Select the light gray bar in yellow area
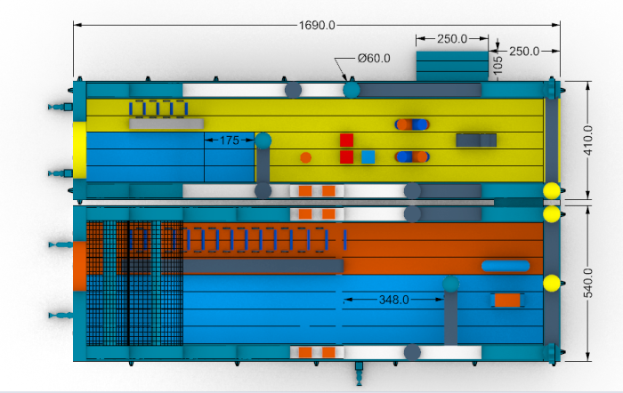 click(166, 124)
